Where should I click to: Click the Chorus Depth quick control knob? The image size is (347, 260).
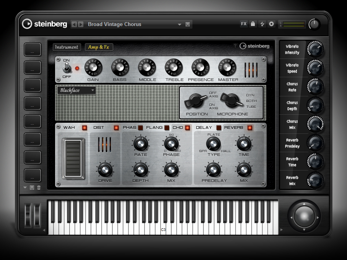(315, 106)
